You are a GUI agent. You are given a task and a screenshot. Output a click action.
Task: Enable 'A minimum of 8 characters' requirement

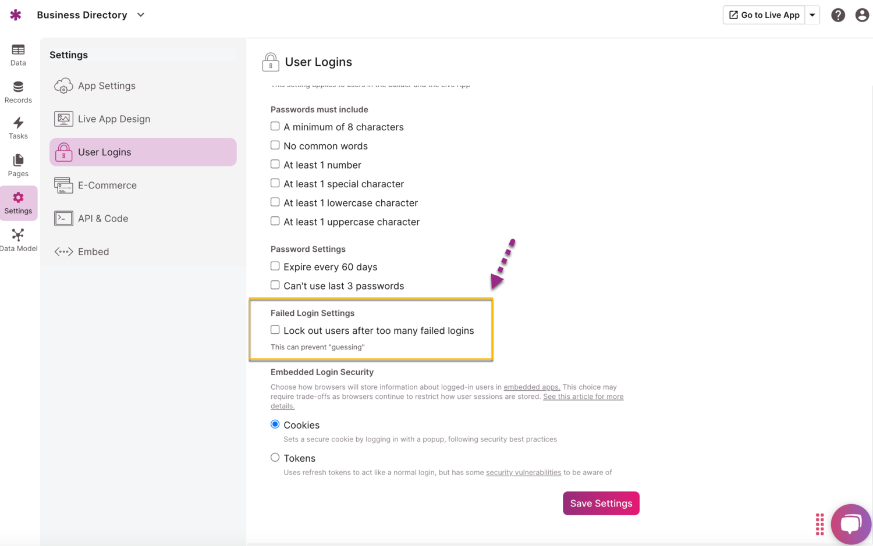pos(275,126)
